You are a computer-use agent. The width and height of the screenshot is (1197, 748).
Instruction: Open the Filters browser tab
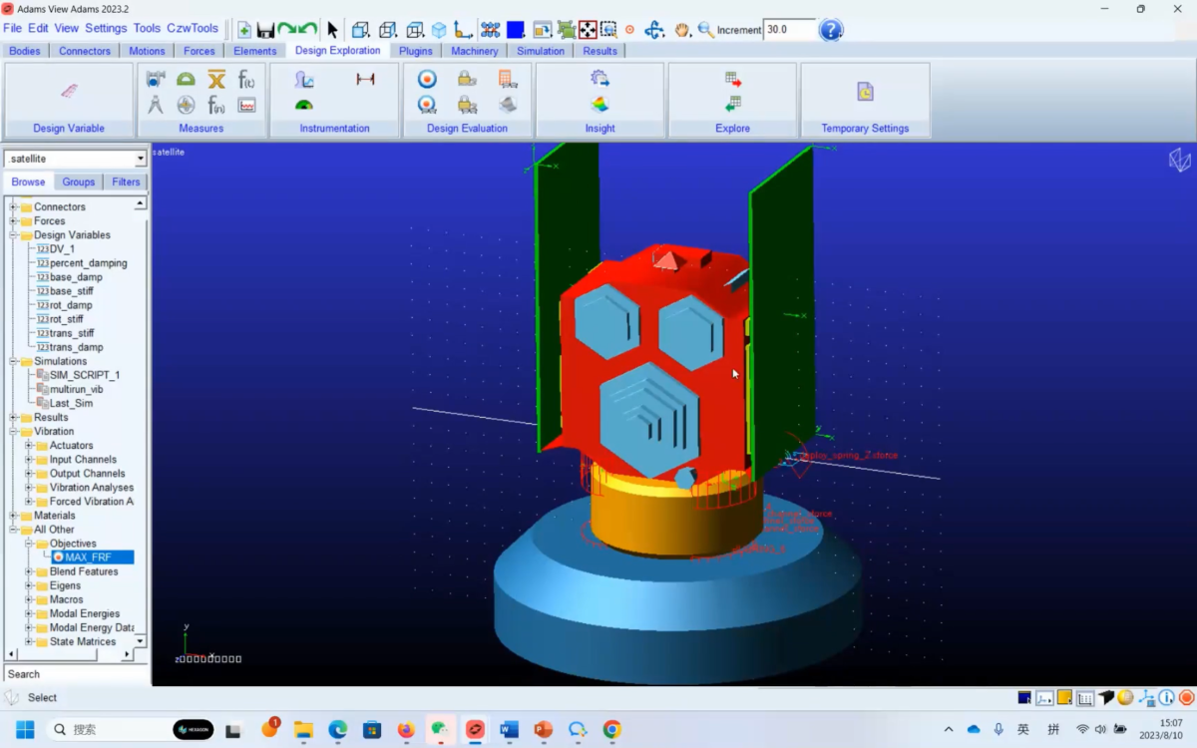click(x=126, y=182)
